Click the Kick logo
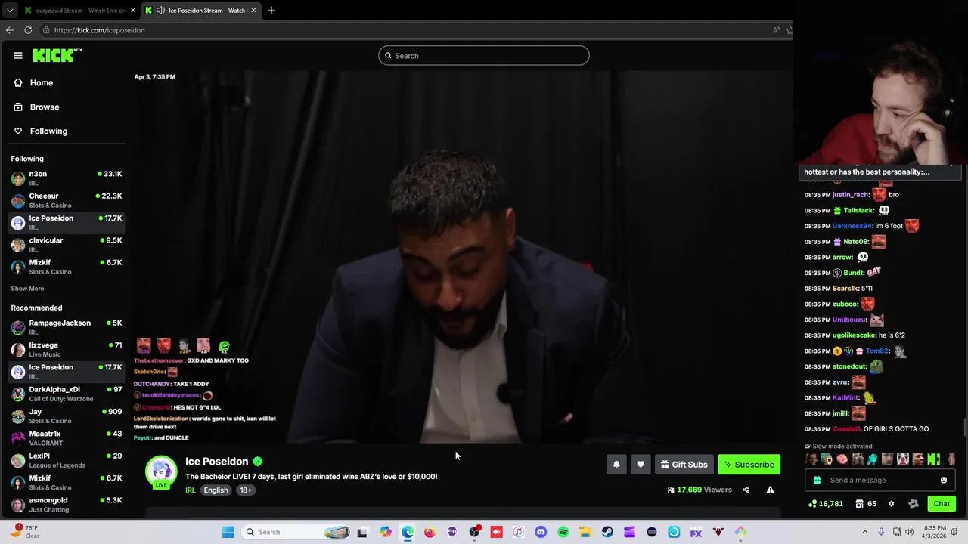Image resolution: width=968 pixels, height=544 pixels. (x=57, y=55)
